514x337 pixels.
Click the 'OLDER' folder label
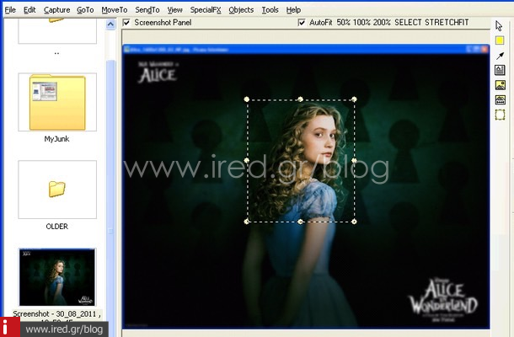click(57, 226)
